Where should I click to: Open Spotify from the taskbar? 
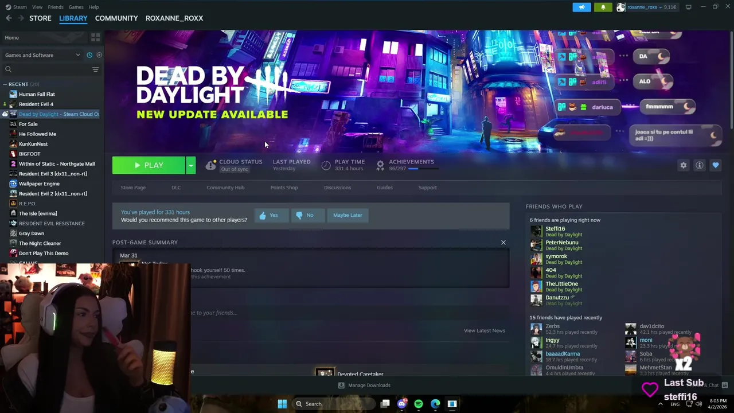point(419,404)
